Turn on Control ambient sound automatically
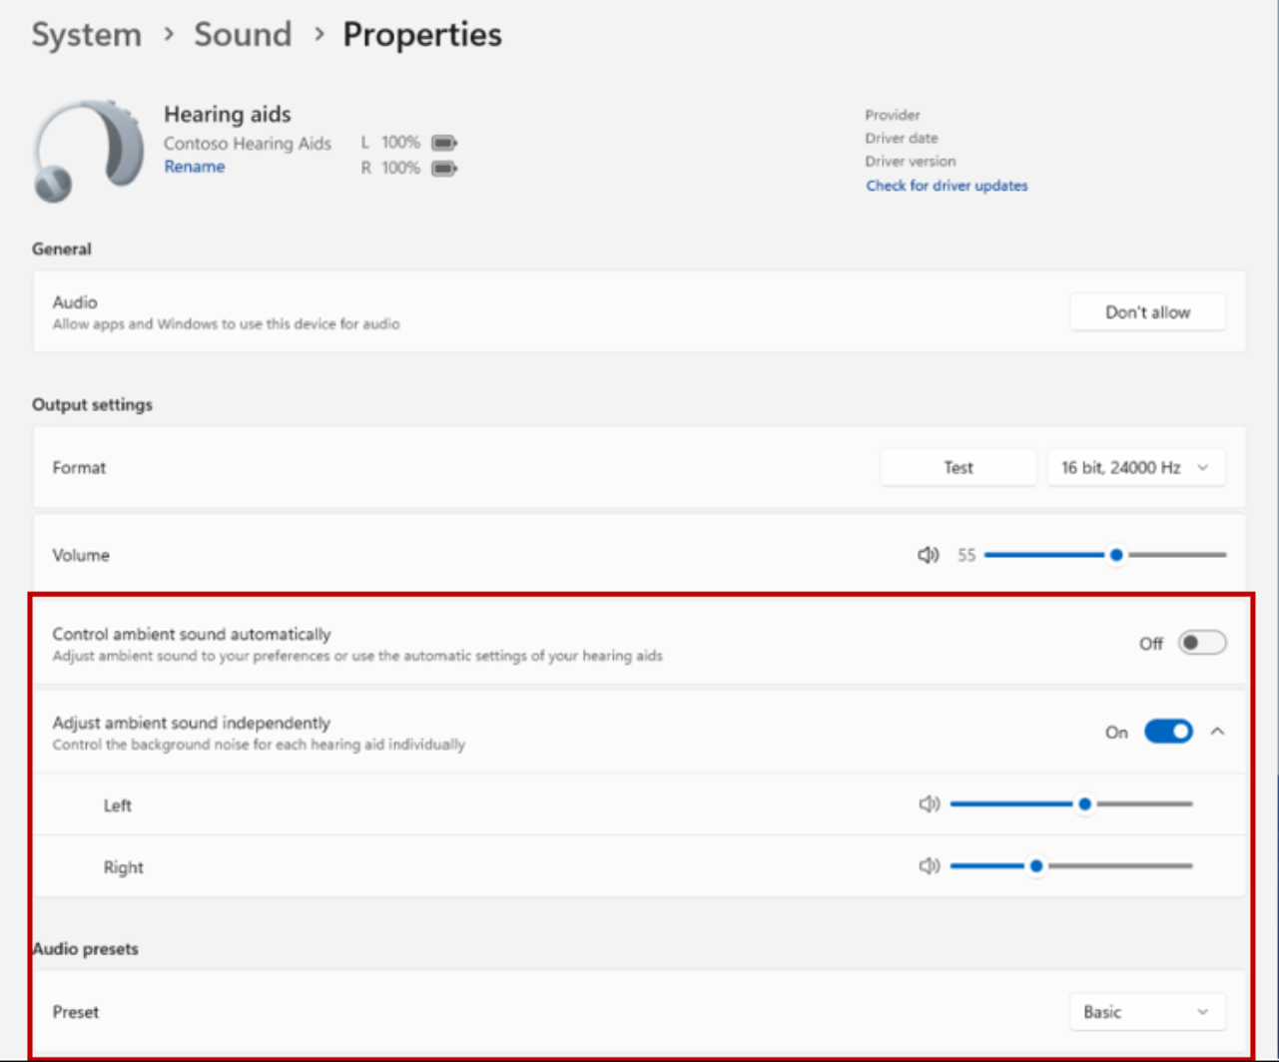This screenshot has width=1279, height=1062. click(x=1201, y=644)
